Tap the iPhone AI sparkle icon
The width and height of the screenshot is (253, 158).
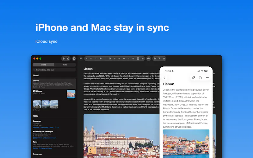pyautogui.click(x=193, y=78)
